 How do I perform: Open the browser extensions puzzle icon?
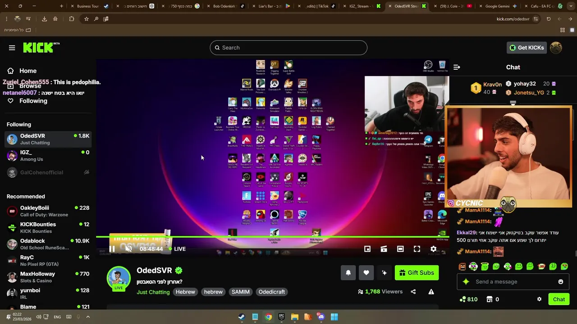pos(72,19)
